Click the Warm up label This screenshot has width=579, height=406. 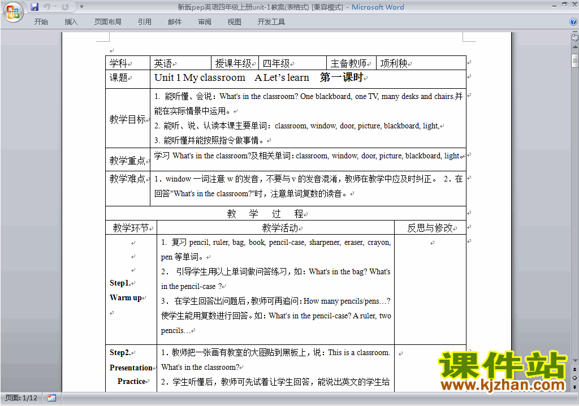(126, 298)
